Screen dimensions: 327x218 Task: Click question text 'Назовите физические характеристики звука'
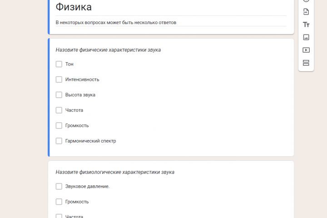pos(108,50)
